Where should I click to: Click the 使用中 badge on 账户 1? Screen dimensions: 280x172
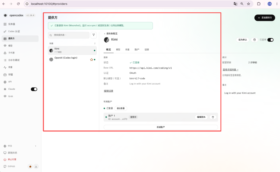pyautogui.click(x=133, y=117)
